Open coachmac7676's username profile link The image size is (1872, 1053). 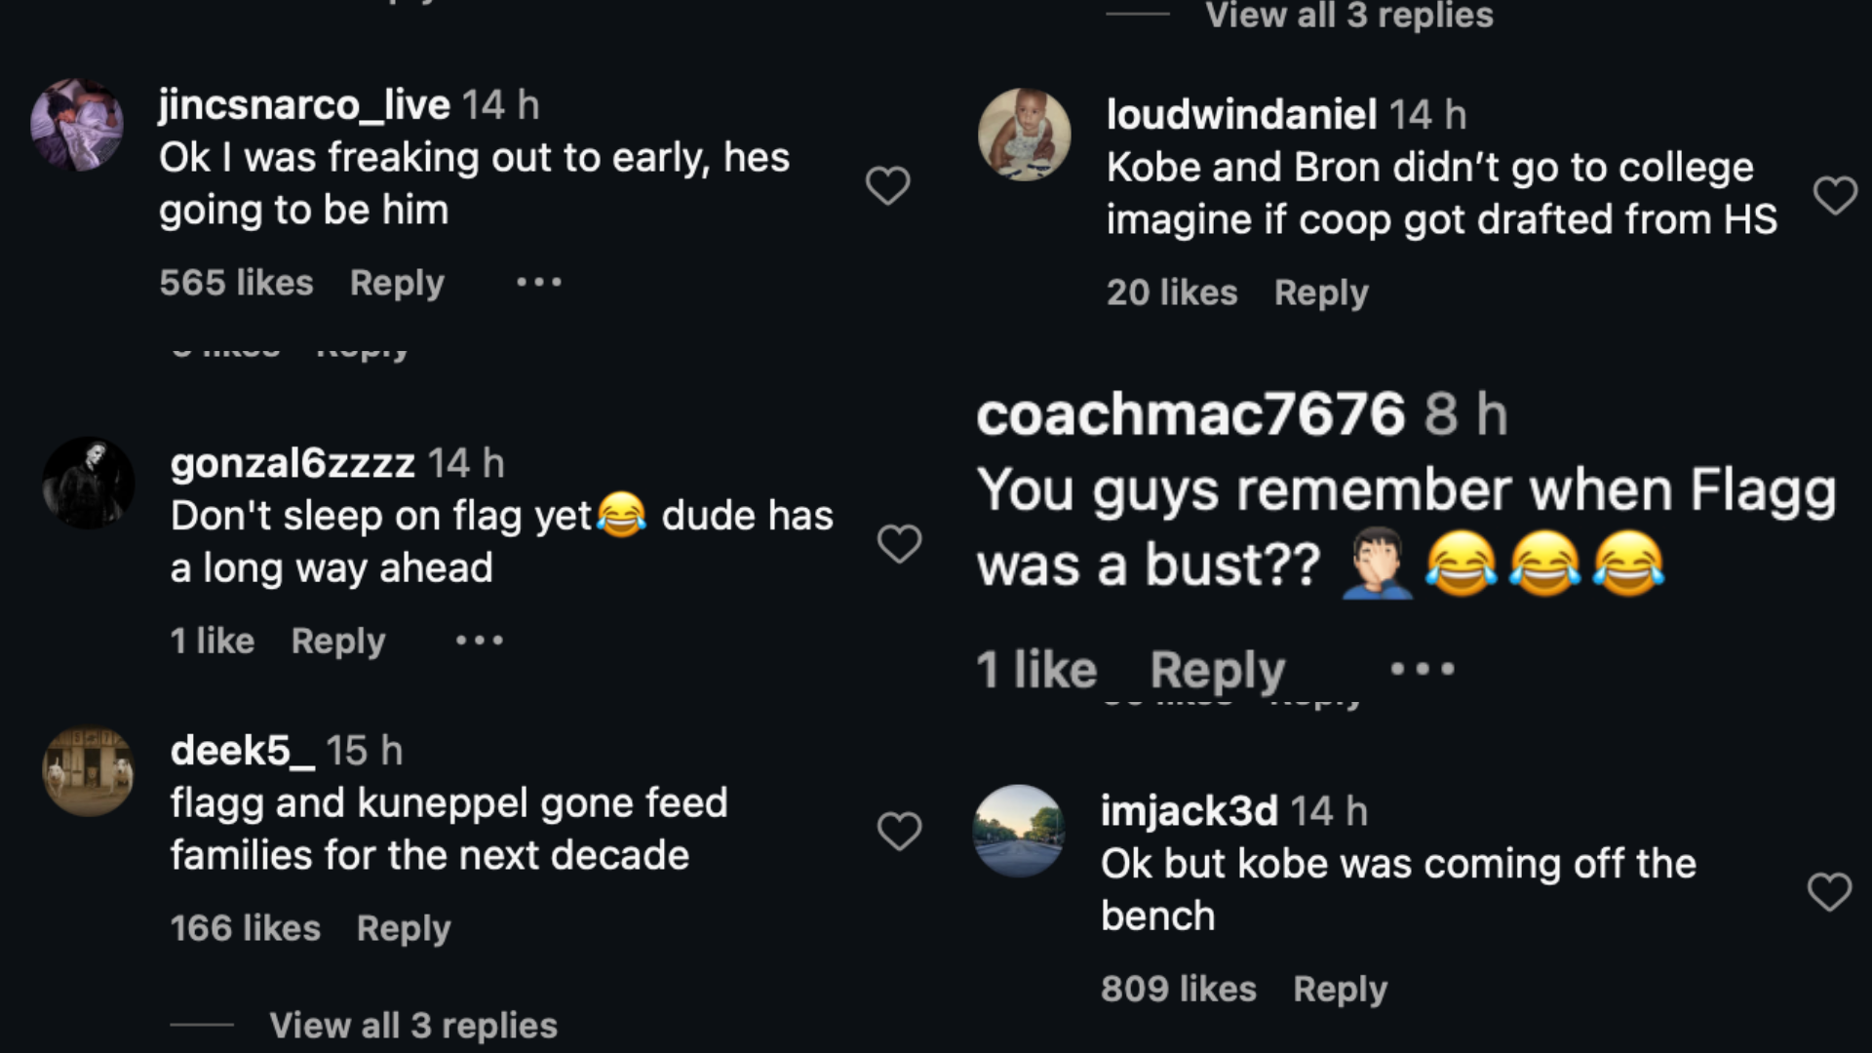coord(1190,414)
